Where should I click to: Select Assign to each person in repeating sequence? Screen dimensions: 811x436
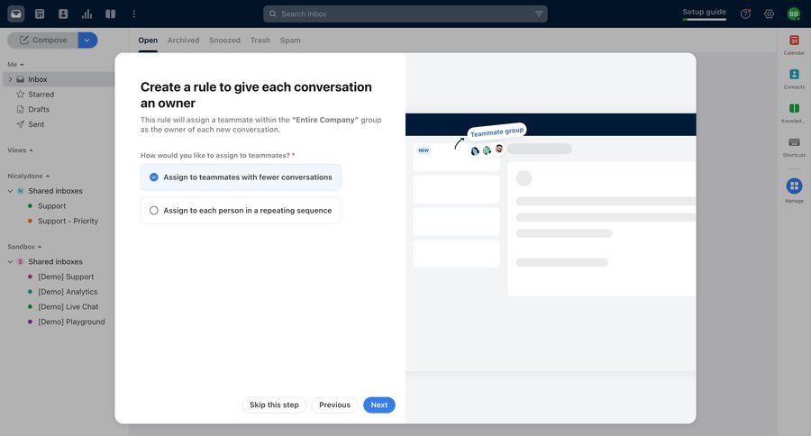pos(241,211)
